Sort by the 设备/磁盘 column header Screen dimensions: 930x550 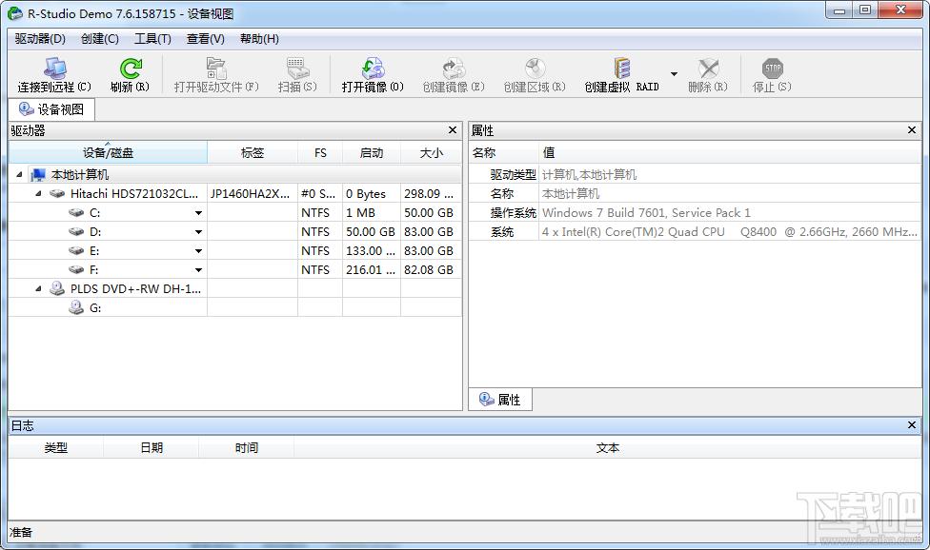[108, 153]
